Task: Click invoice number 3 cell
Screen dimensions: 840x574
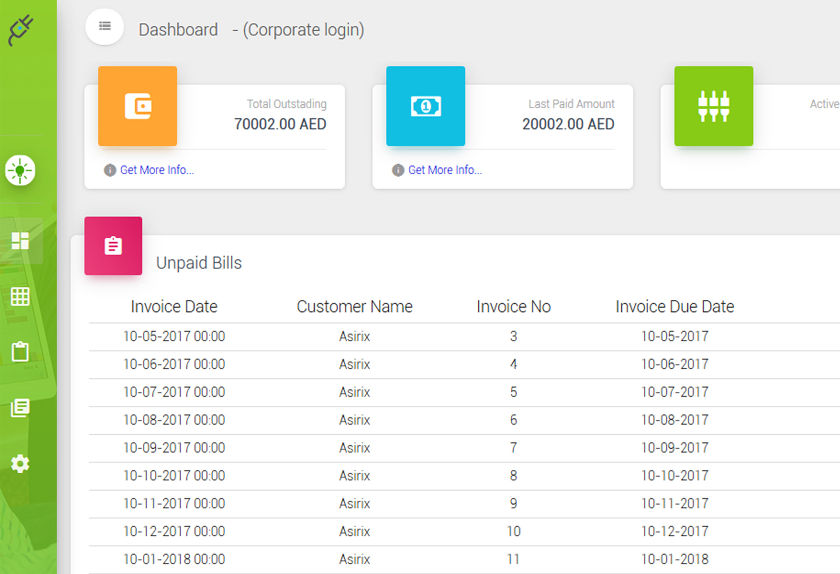Action: tap(514, 336)
